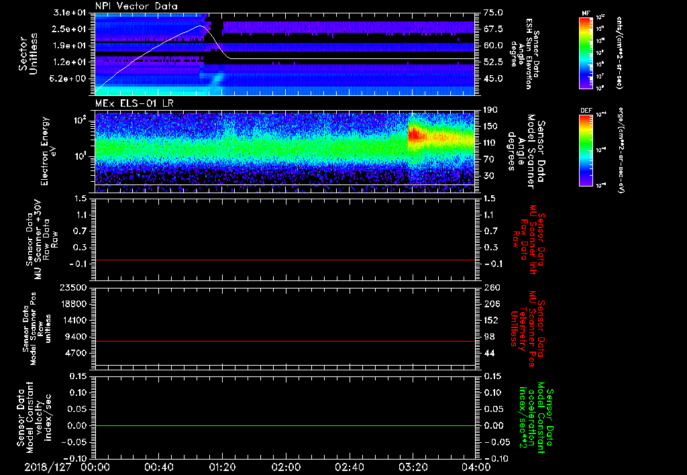Screen dimensions: 687x475
Task: Click the "1.2e+01" sector tick label
Action: (71, 62)
